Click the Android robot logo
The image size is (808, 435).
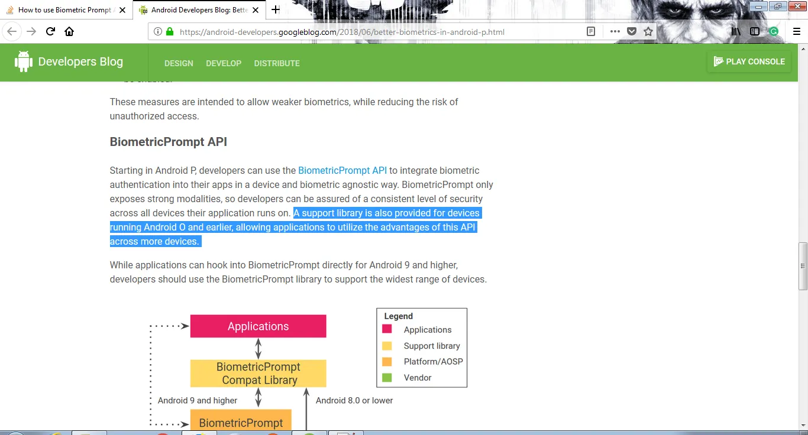(23, 61)
